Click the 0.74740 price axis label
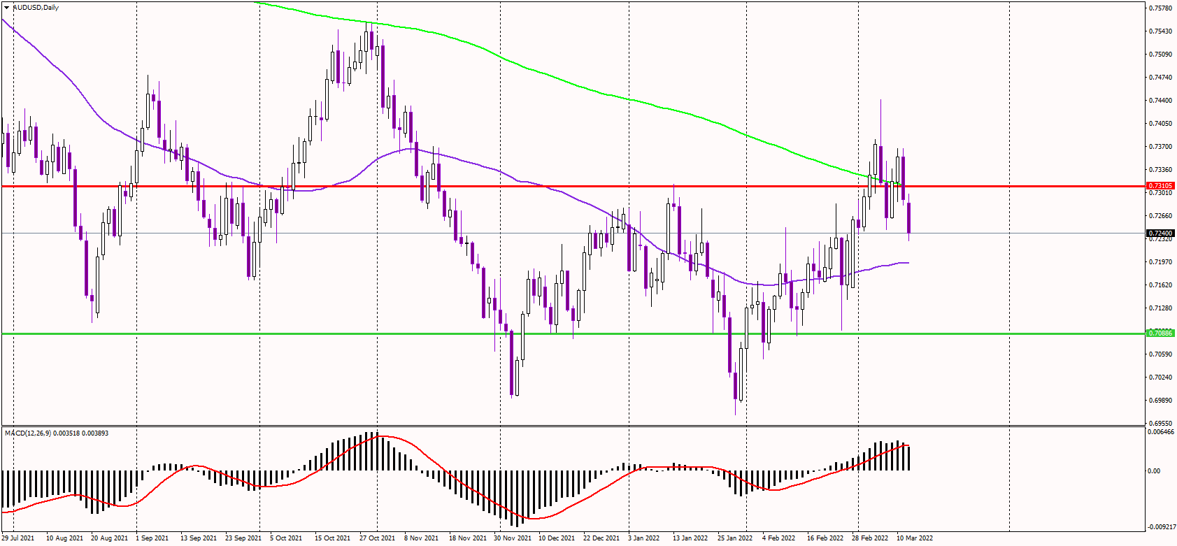This screenshot has height=546, width=1177. pos(1161,78)
